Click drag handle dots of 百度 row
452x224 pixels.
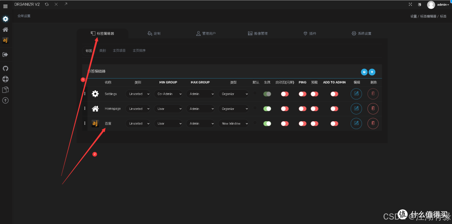point(85,123)
